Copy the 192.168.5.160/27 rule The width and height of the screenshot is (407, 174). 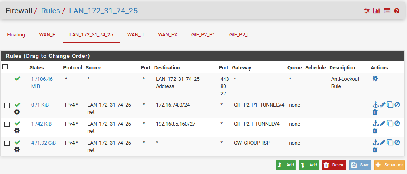coord(390,124)
